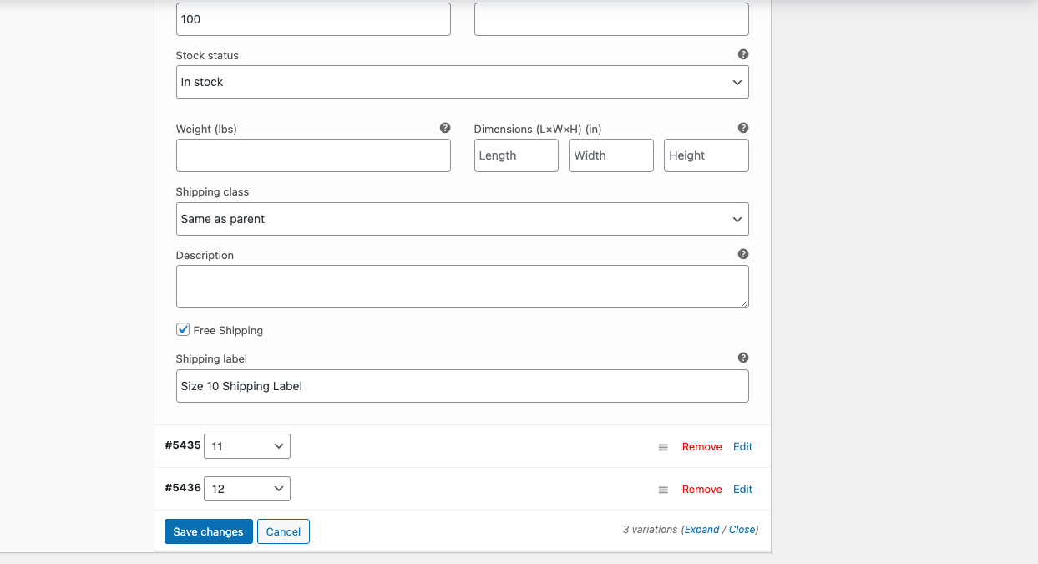Click drag handle icon for variation #5435
This screenshot has width=1038, height=564.
pos(663,447)
